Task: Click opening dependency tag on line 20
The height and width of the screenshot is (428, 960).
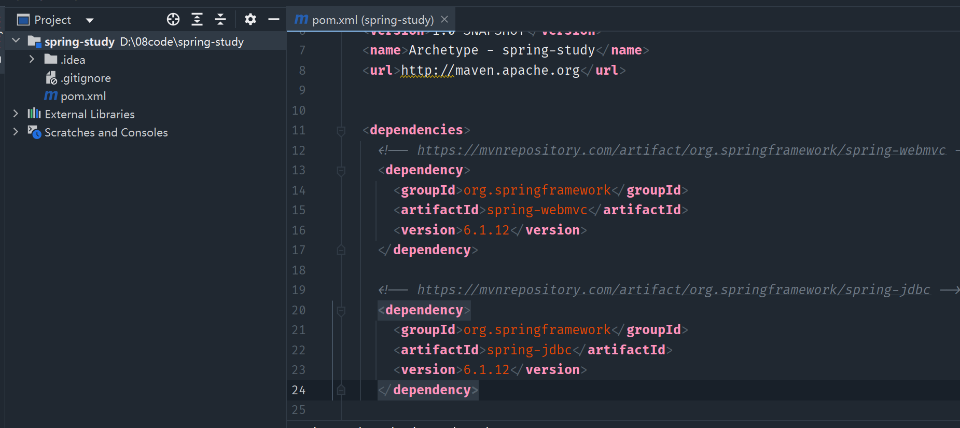Action: coord(424,310)
